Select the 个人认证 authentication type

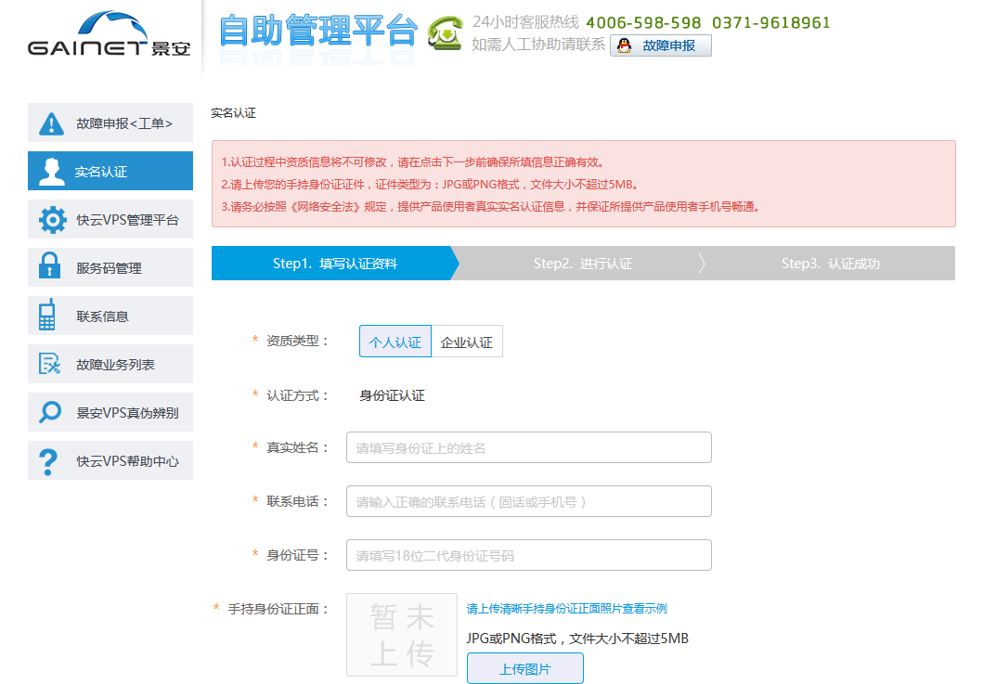(395, 341)
